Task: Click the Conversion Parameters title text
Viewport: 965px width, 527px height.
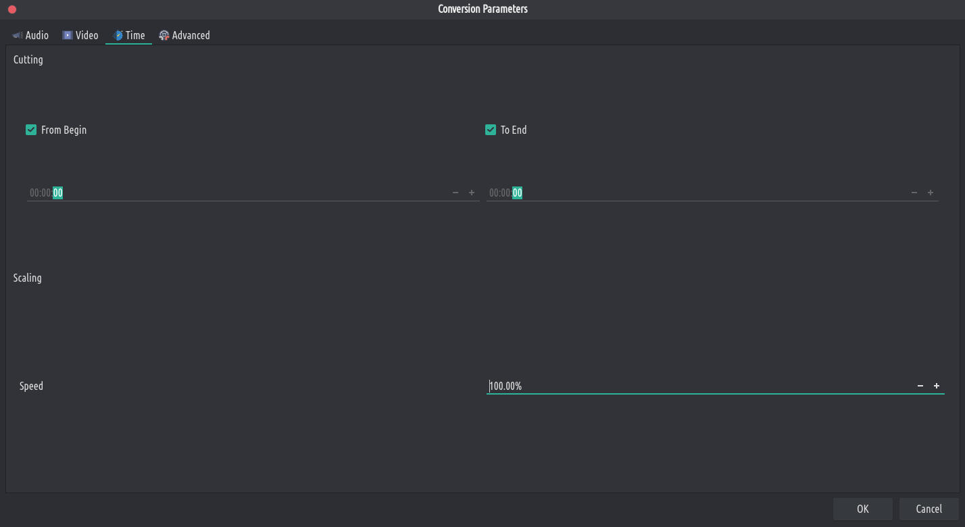Action: coord(483,9)
